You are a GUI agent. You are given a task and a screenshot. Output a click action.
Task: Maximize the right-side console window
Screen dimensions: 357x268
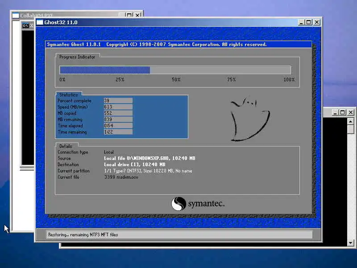point(342,113)
